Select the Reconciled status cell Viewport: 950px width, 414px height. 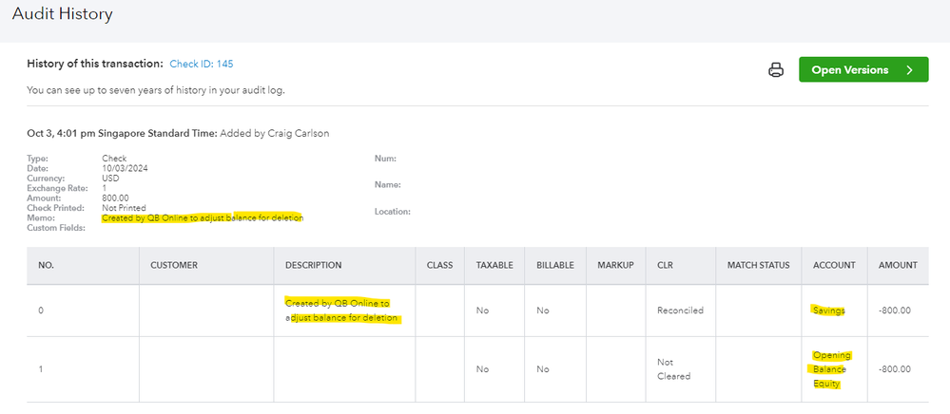tap(680, 310)
